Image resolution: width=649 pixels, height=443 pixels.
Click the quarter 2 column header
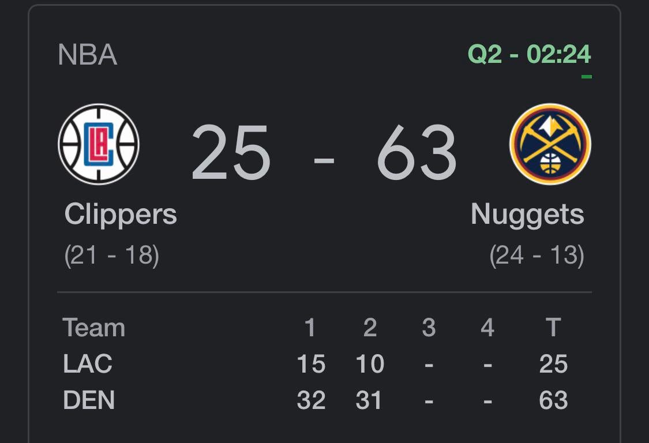click(x=370, y=328)
